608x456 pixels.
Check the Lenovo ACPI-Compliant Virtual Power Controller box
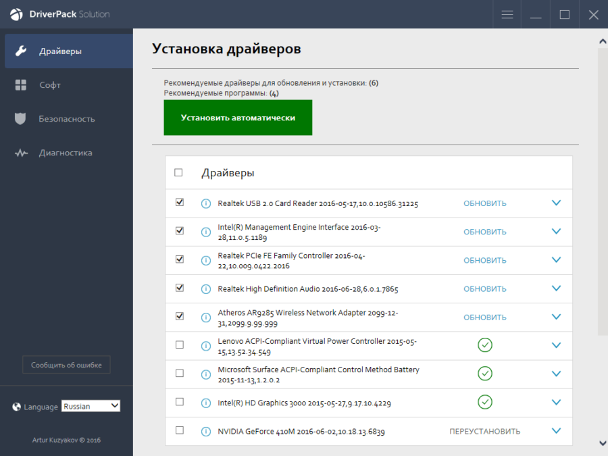click(x=180, y=345)
